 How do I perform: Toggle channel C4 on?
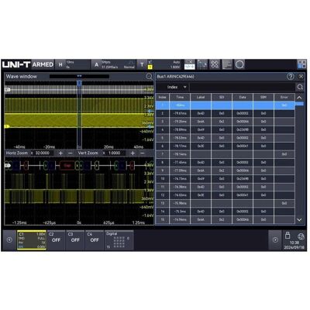click(95, 240)
